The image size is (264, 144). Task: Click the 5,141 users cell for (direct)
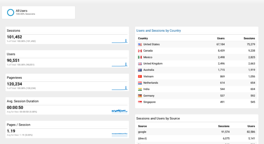coord(251,138)
